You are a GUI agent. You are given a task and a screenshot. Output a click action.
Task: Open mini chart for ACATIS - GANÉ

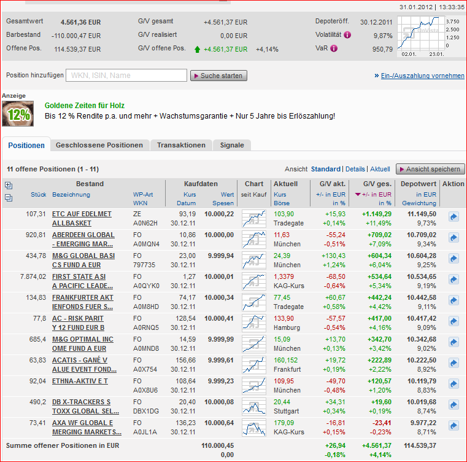click(x=254, y=365)
